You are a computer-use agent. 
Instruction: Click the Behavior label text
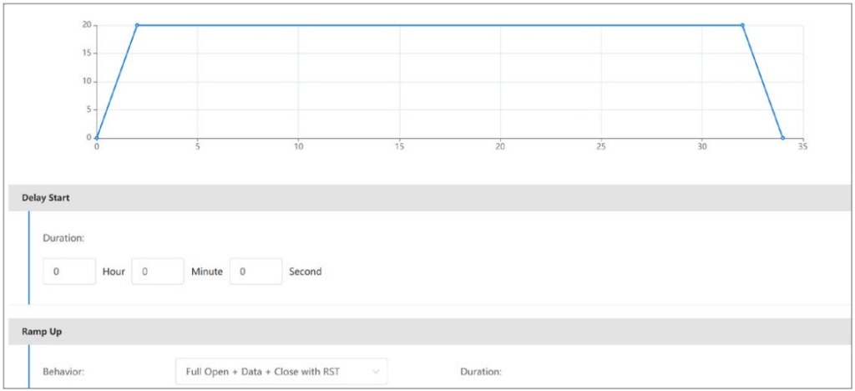(63, 370)
